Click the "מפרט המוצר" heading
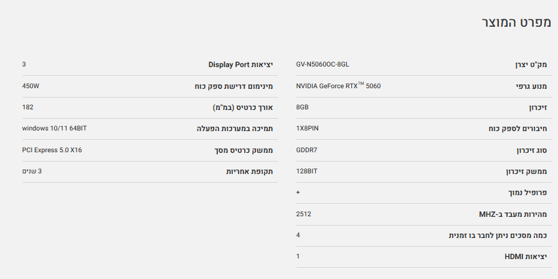The width and height of the screenshot is (558, 279). click(516, 22)
